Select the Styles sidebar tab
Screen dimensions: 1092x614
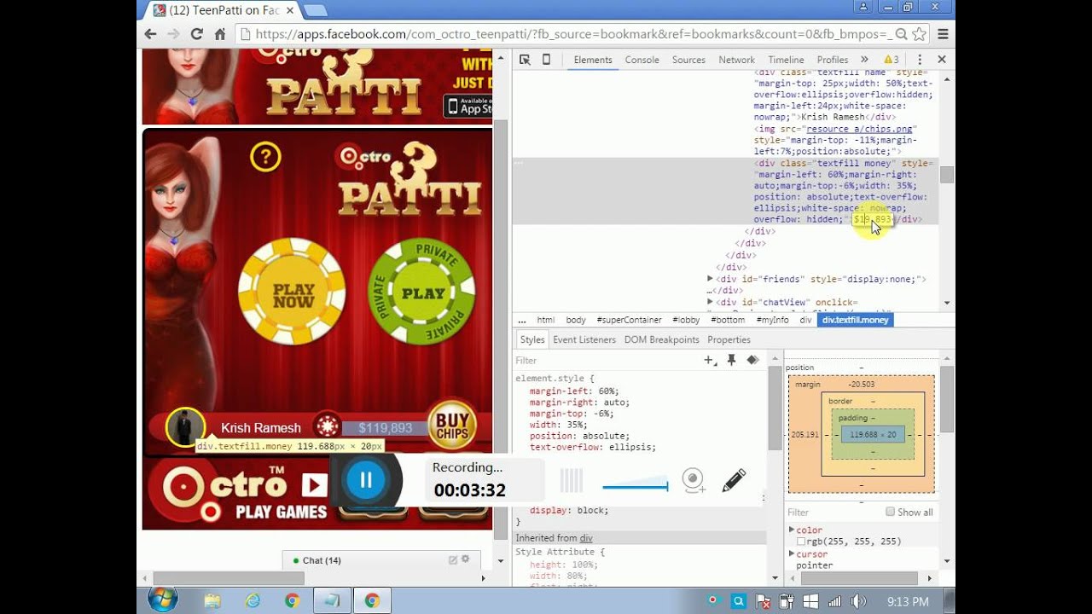point(532,339)
